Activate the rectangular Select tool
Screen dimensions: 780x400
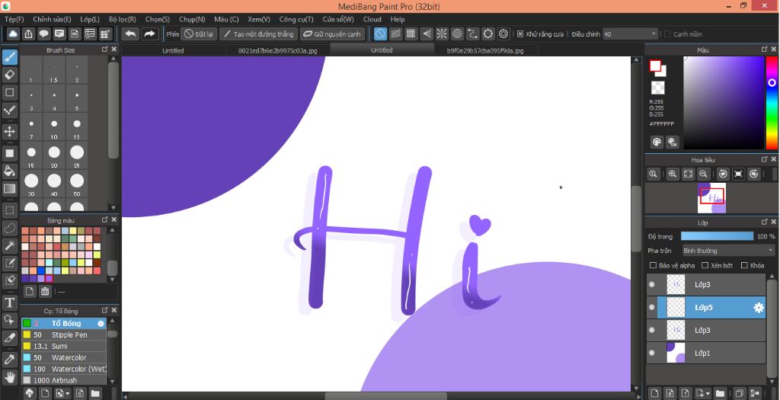[x=9, y=210]
